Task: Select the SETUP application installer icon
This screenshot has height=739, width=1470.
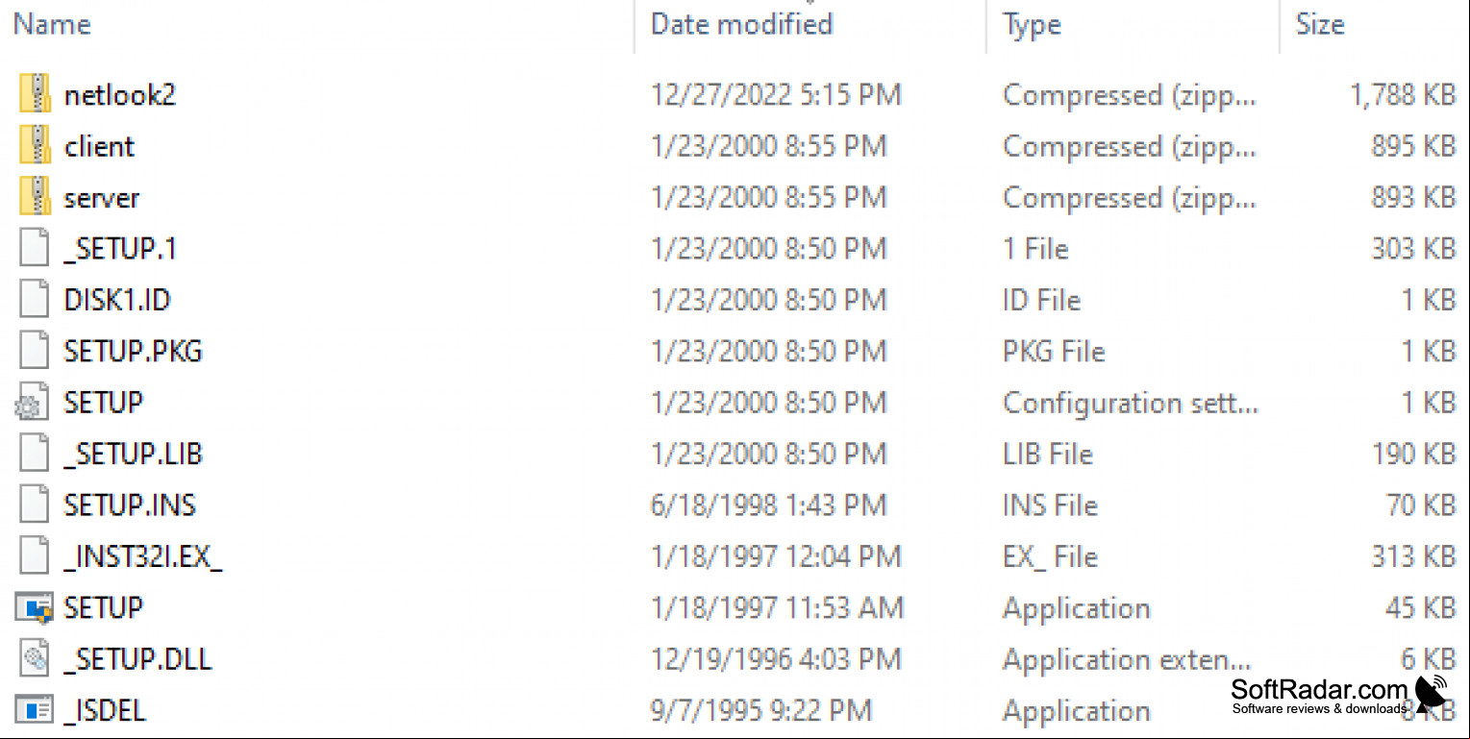Action: [x=34, y=607]
